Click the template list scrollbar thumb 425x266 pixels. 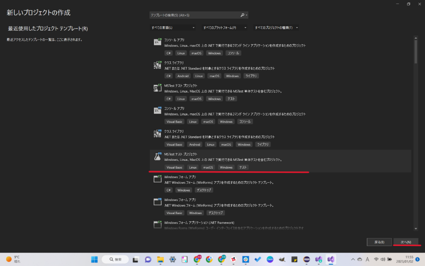(416, 52)
